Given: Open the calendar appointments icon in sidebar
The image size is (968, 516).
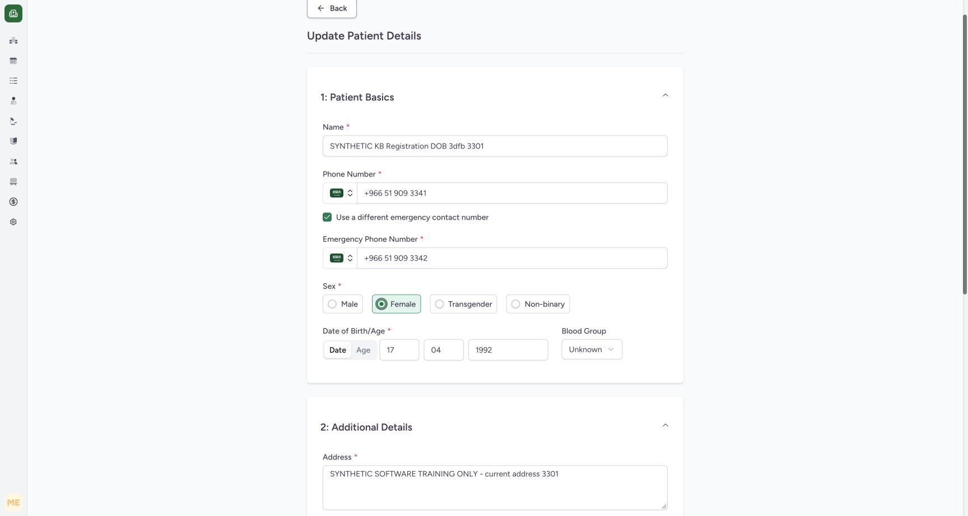Looking at the screenshot, I should (13, 61).
